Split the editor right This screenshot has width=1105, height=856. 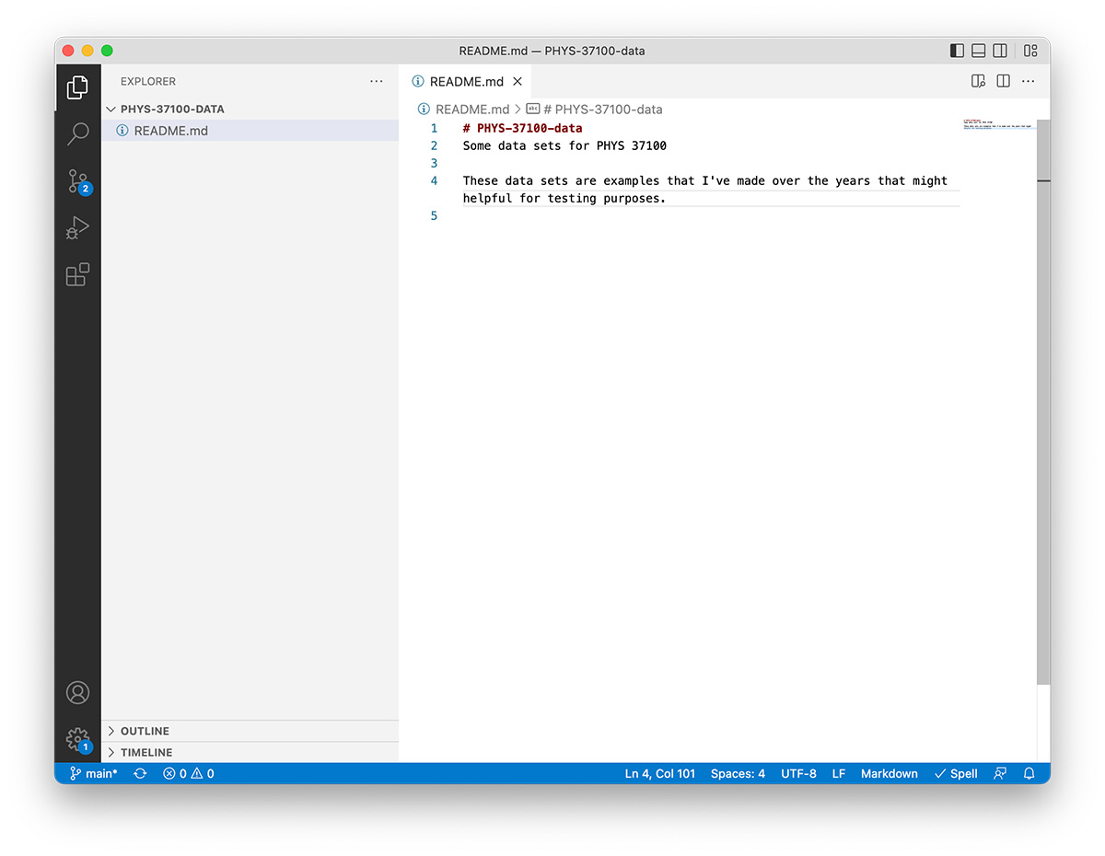pos(1004,81)
